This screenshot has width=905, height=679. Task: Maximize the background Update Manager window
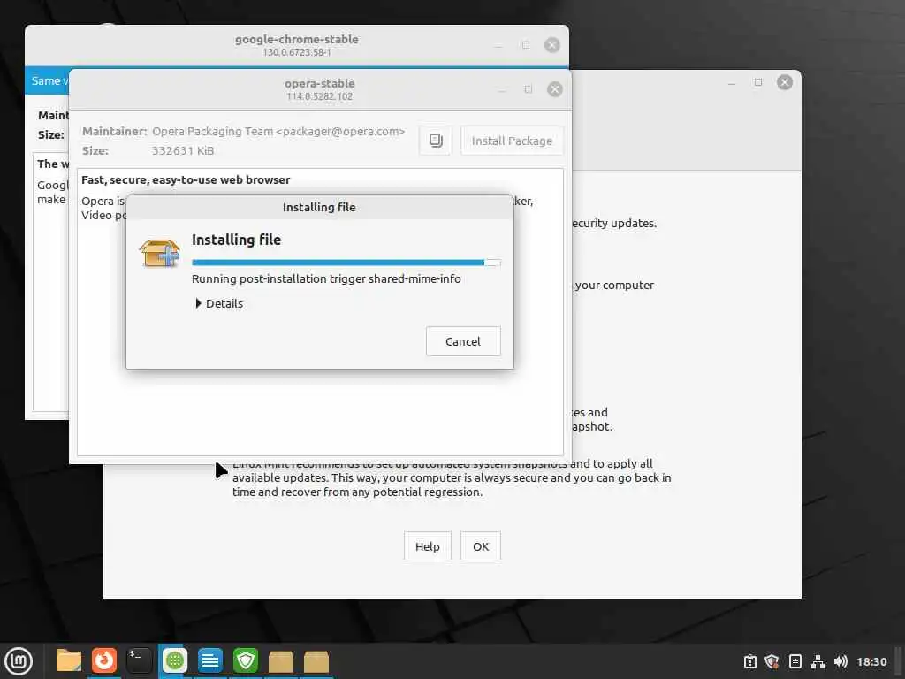757,82
